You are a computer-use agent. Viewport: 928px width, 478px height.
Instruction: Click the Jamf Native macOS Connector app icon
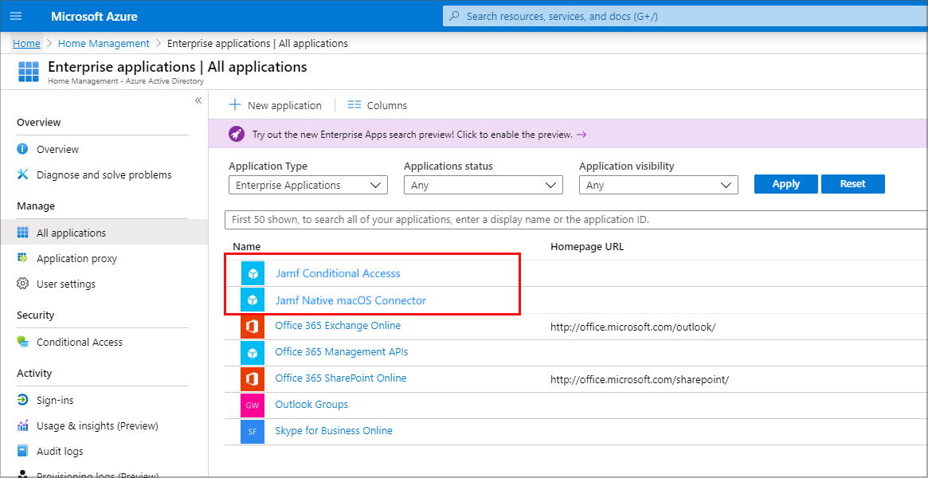(x=253, y=300)
